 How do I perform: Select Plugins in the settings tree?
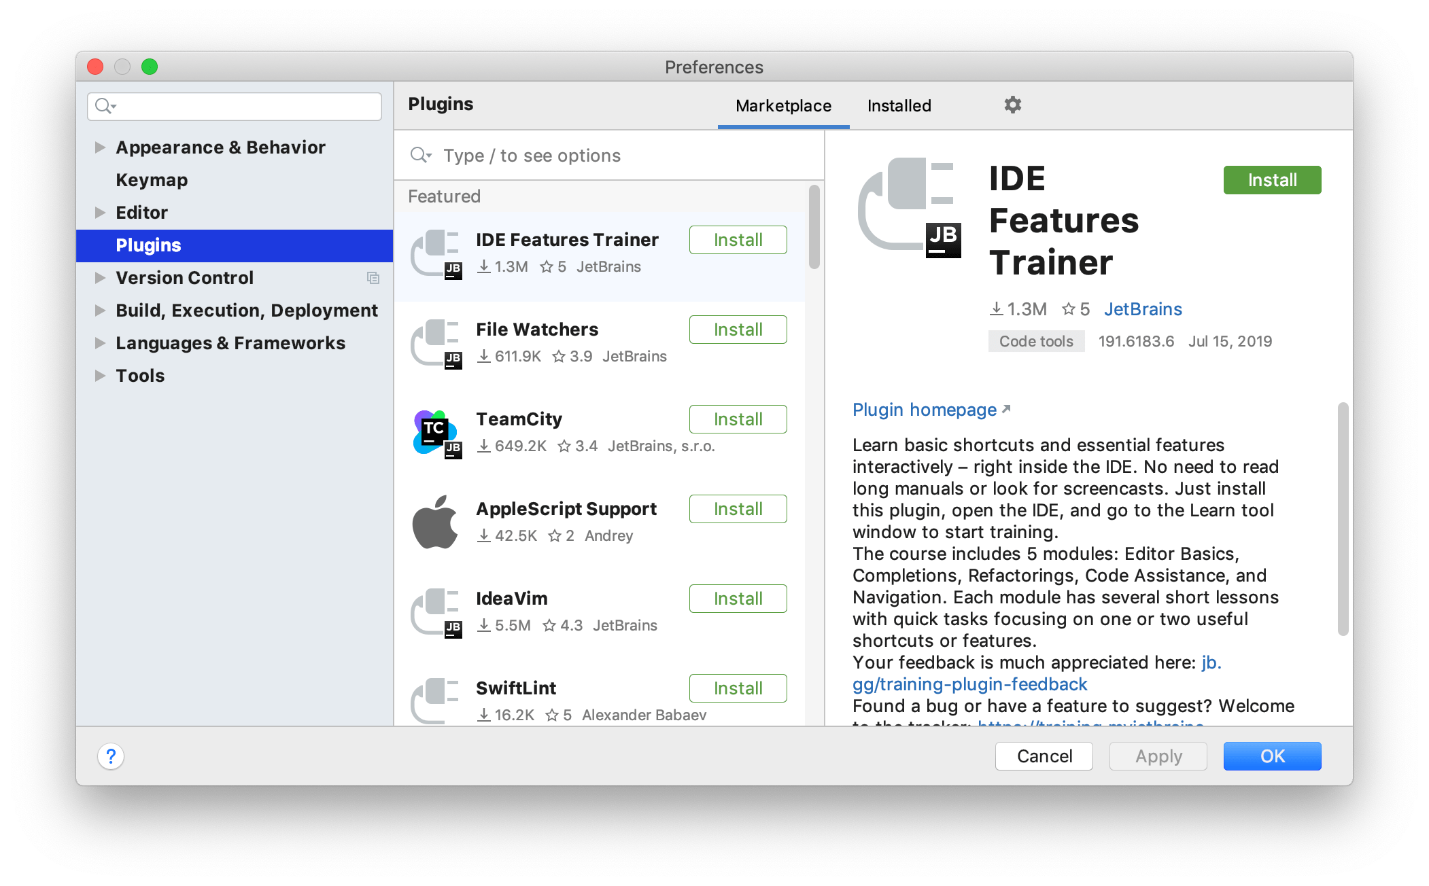click(x=235, y=245)
